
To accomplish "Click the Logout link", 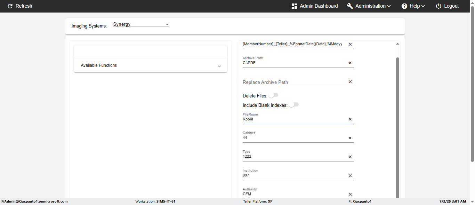I will point(451,6).
